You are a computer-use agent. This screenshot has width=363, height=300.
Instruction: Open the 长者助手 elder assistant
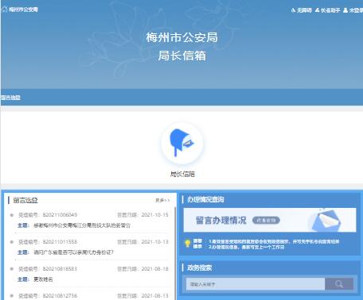coord(327,10)
